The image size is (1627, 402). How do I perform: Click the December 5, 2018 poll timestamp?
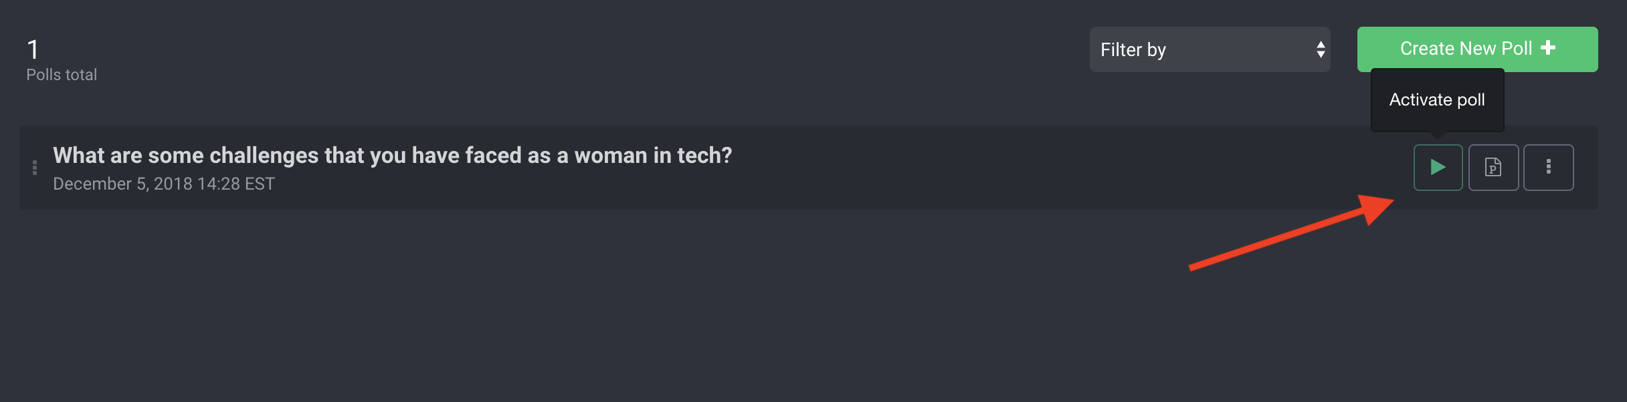[164, 184]
